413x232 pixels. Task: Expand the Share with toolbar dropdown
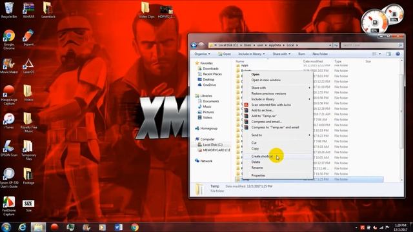281,54
